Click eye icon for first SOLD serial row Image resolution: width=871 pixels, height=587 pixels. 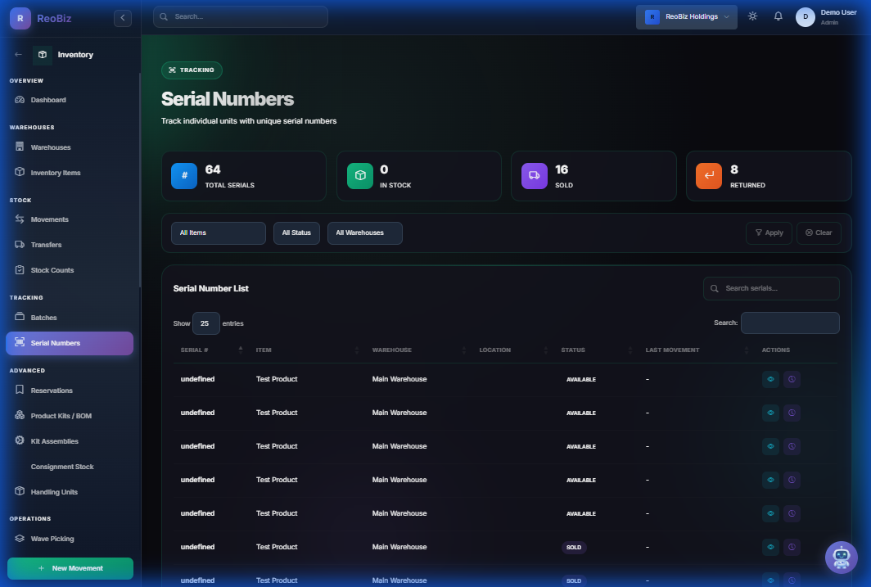(770, 547)
